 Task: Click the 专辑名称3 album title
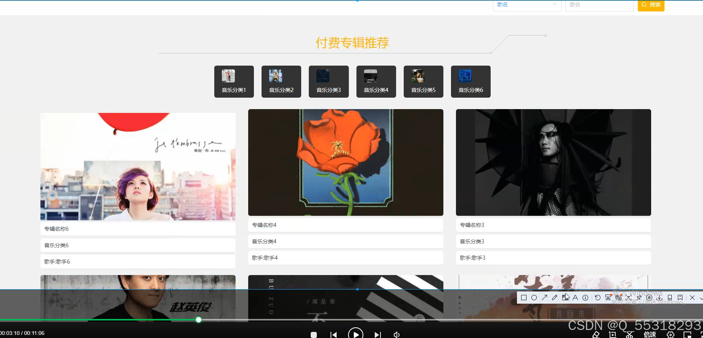coord(472,225)
